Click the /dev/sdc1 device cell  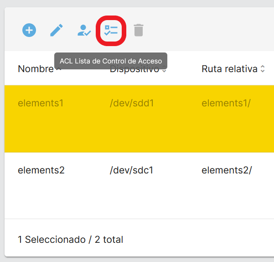point(131,170)
